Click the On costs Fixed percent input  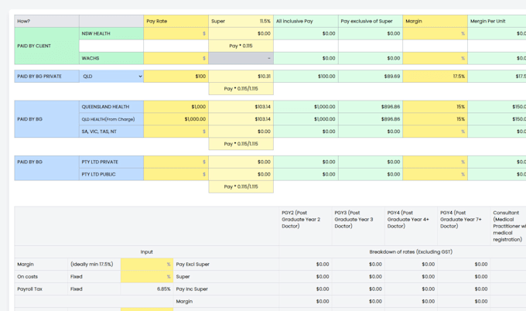pyautogui.click(x=147, y=277)
